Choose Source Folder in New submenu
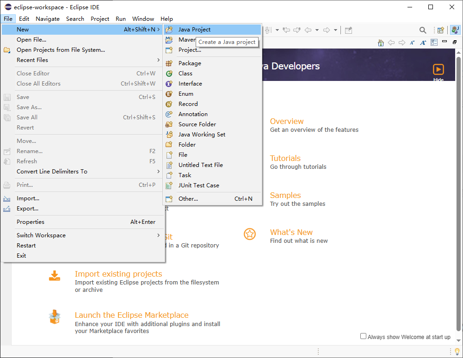 213,124
